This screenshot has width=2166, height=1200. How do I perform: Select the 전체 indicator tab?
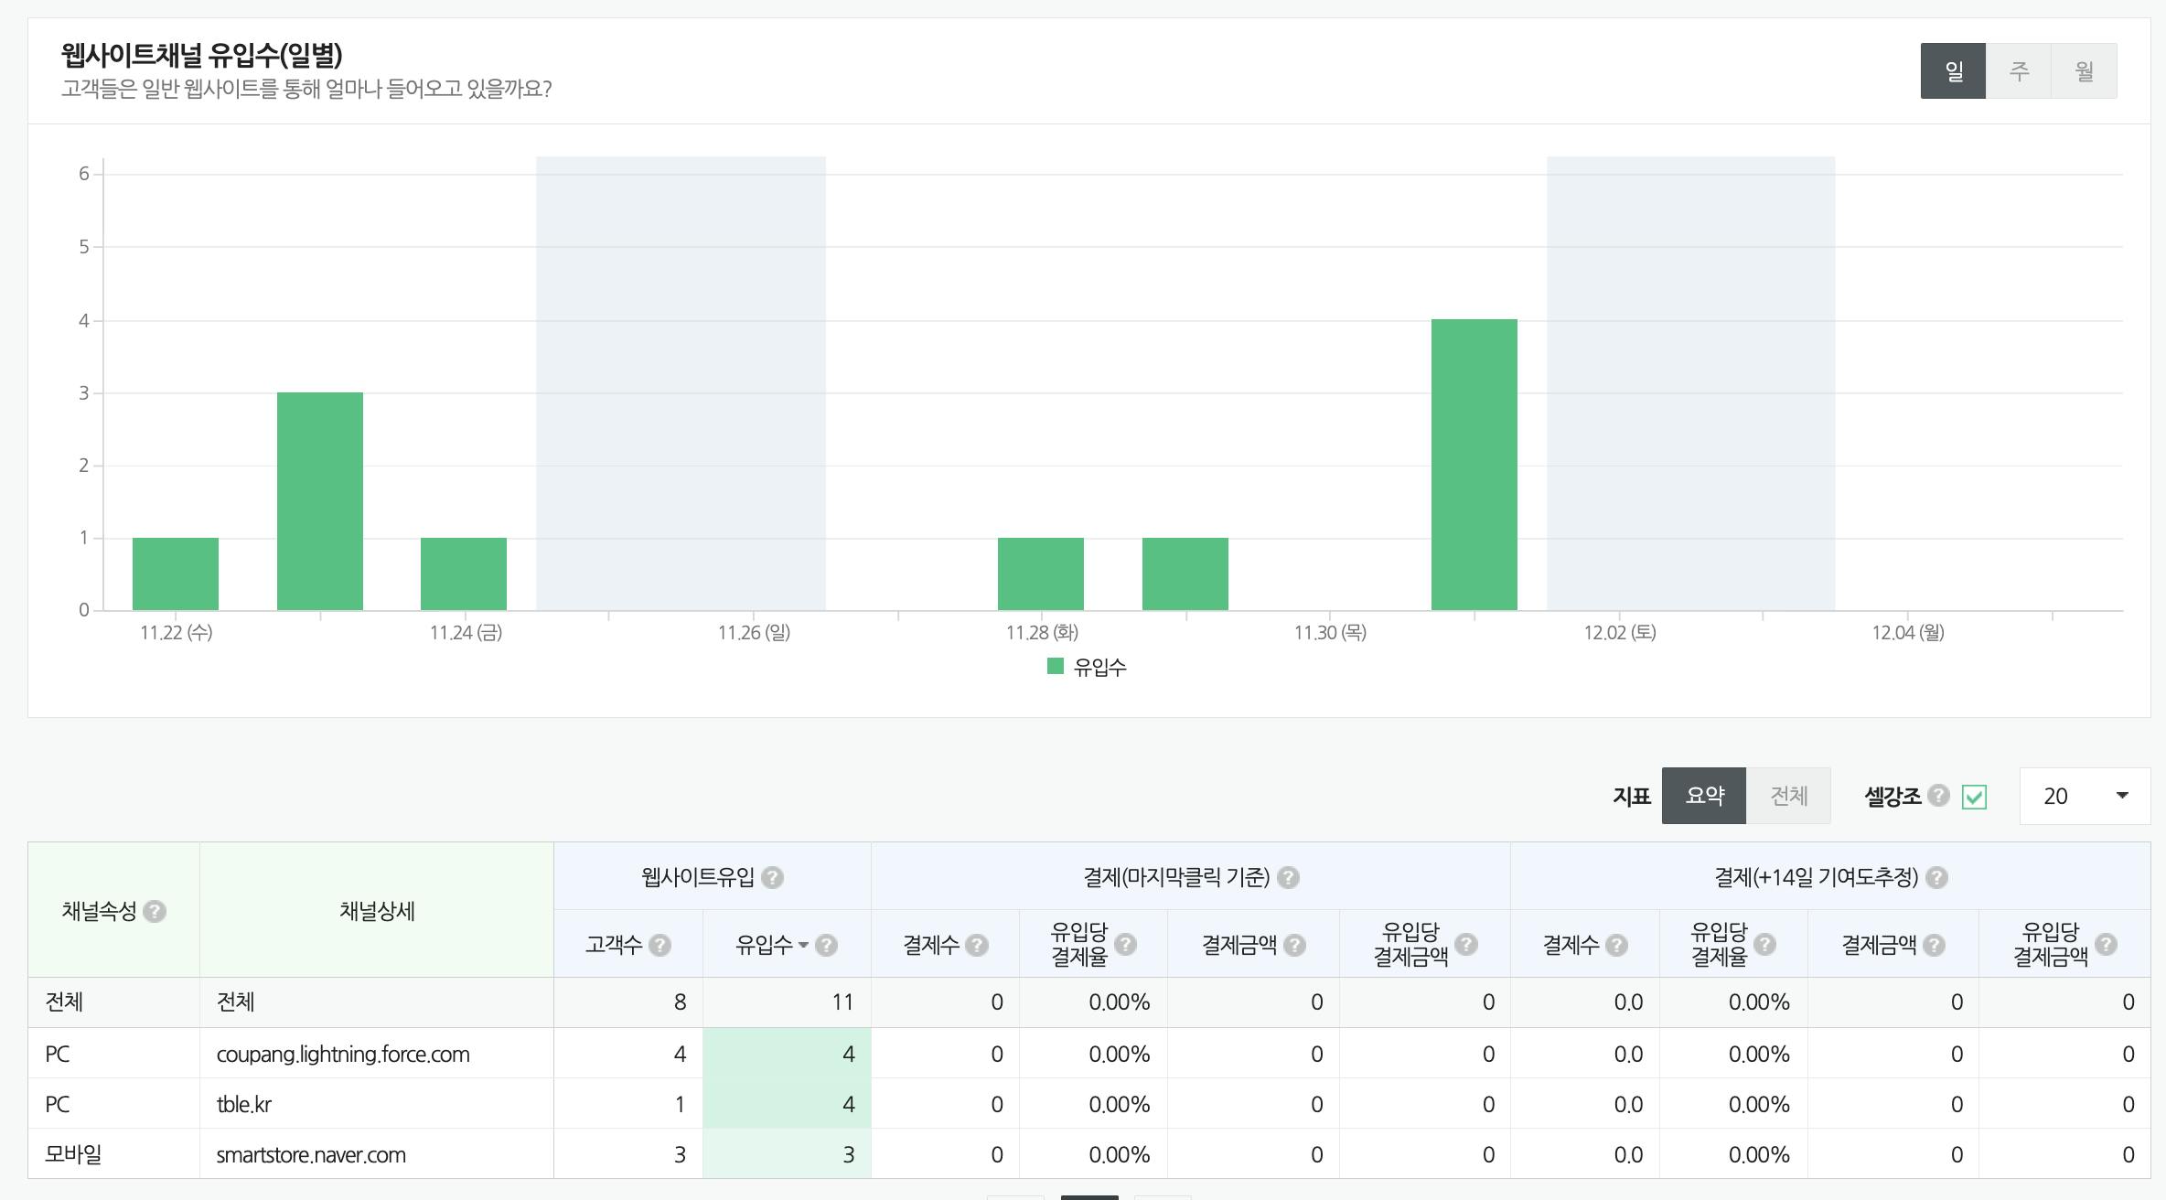click(1788, 796)
